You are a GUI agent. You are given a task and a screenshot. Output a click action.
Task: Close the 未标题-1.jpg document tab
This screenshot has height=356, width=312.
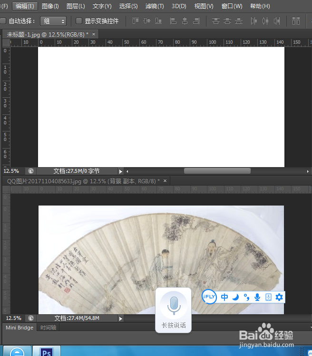94,34
